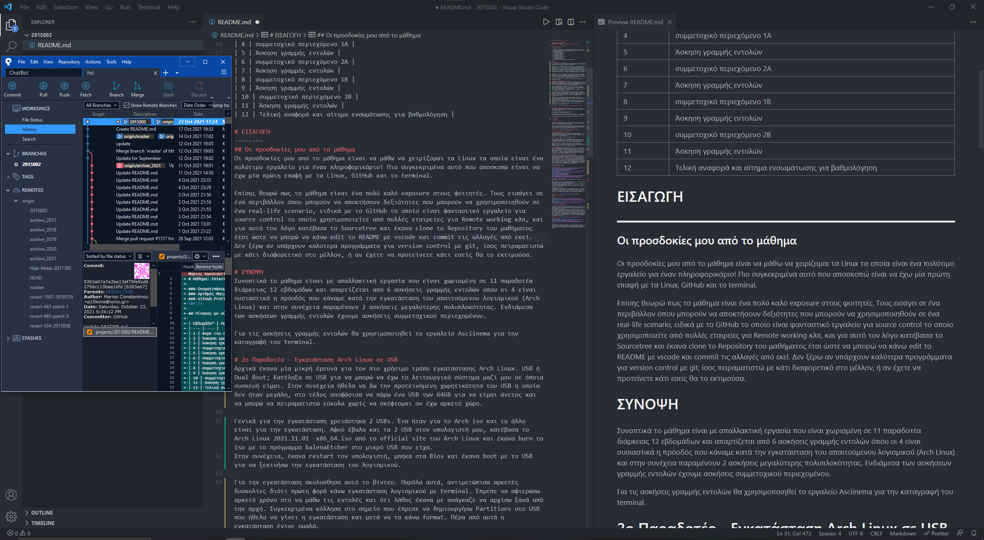Screen dimensions: 984x540
Task: Open the file list view mode dropdown
Action: click(x=144, y=256)
